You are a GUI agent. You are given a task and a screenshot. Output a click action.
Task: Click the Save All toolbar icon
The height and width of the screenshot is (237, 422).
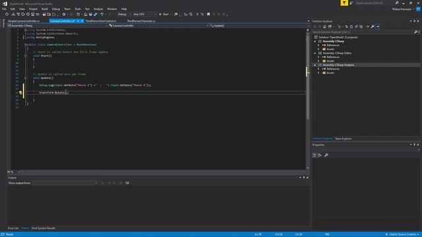pyautogui.click(x=95, y=14)
